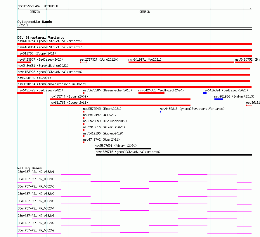
Task: Click the nsv611763 Cooper2011 label
Action: pos(69,103)
